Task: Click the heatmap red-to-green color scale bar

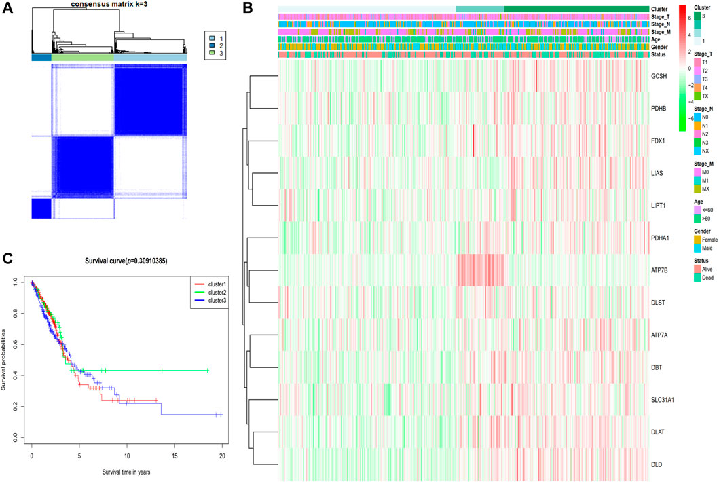Action: 682,69
